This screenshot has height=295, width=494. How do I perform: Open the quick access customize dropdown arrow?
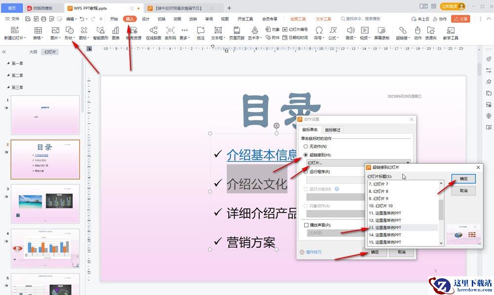click(101, 19)
